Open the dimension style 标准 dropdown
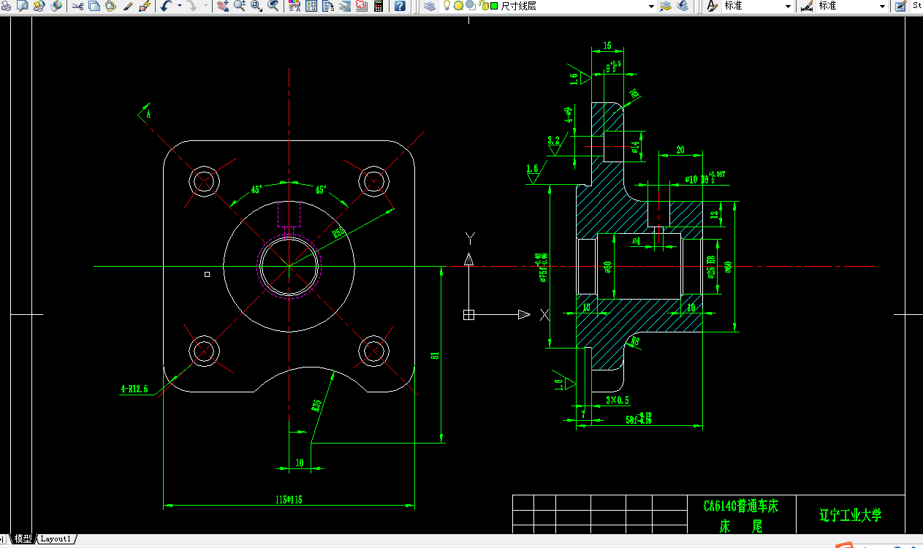923x548 pixels. click(882, 6)
